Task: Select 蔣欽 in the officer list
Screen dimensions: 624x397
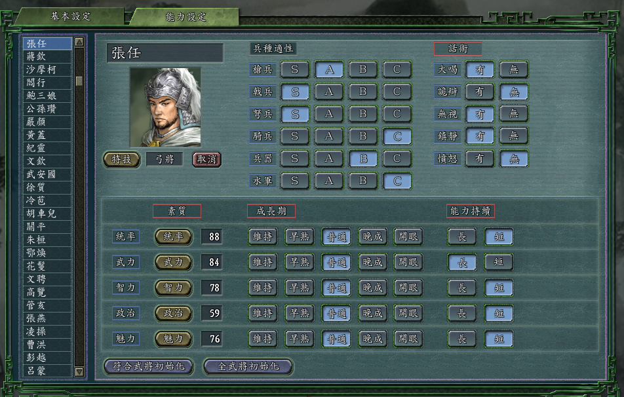Action: pos(47,56)
